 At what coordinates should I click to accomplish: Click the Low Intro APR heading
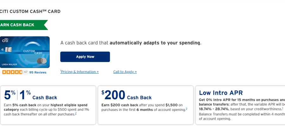(221, 93)
